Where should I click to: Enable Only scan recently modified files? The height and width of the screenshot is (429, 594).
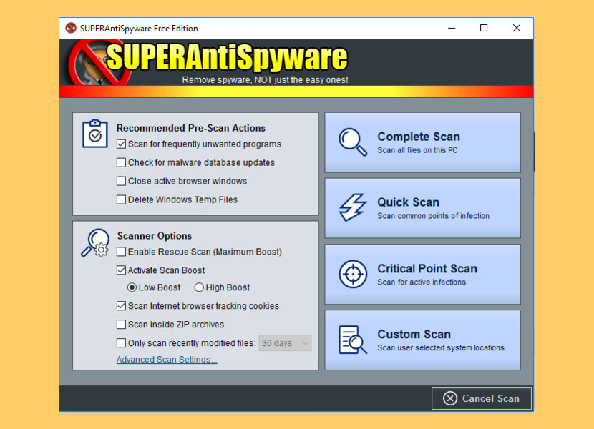(121, 343)
